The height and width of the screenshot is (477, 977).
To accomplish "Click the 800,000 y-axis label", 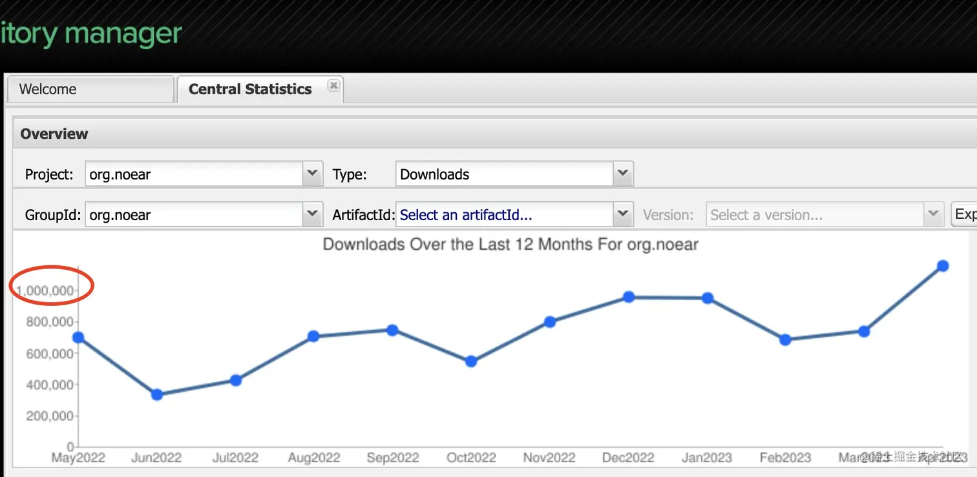I will pos(50,322).
